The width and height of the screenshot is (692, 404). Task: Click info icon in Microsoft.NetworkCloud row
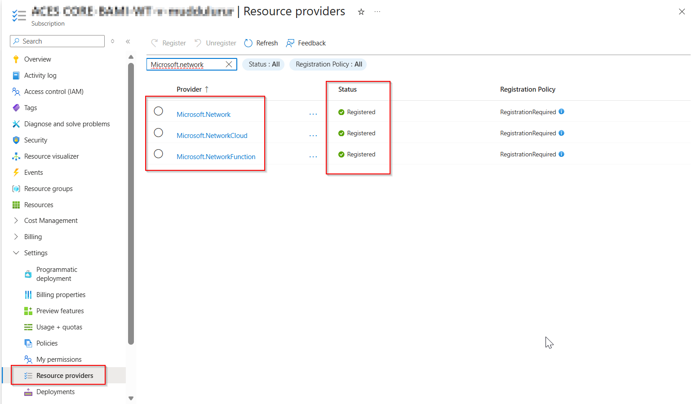(x=561, y=133)
